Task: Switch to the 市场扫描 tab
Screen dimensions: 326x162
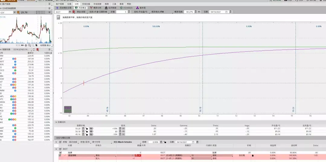Action: (x=86, y=4)
